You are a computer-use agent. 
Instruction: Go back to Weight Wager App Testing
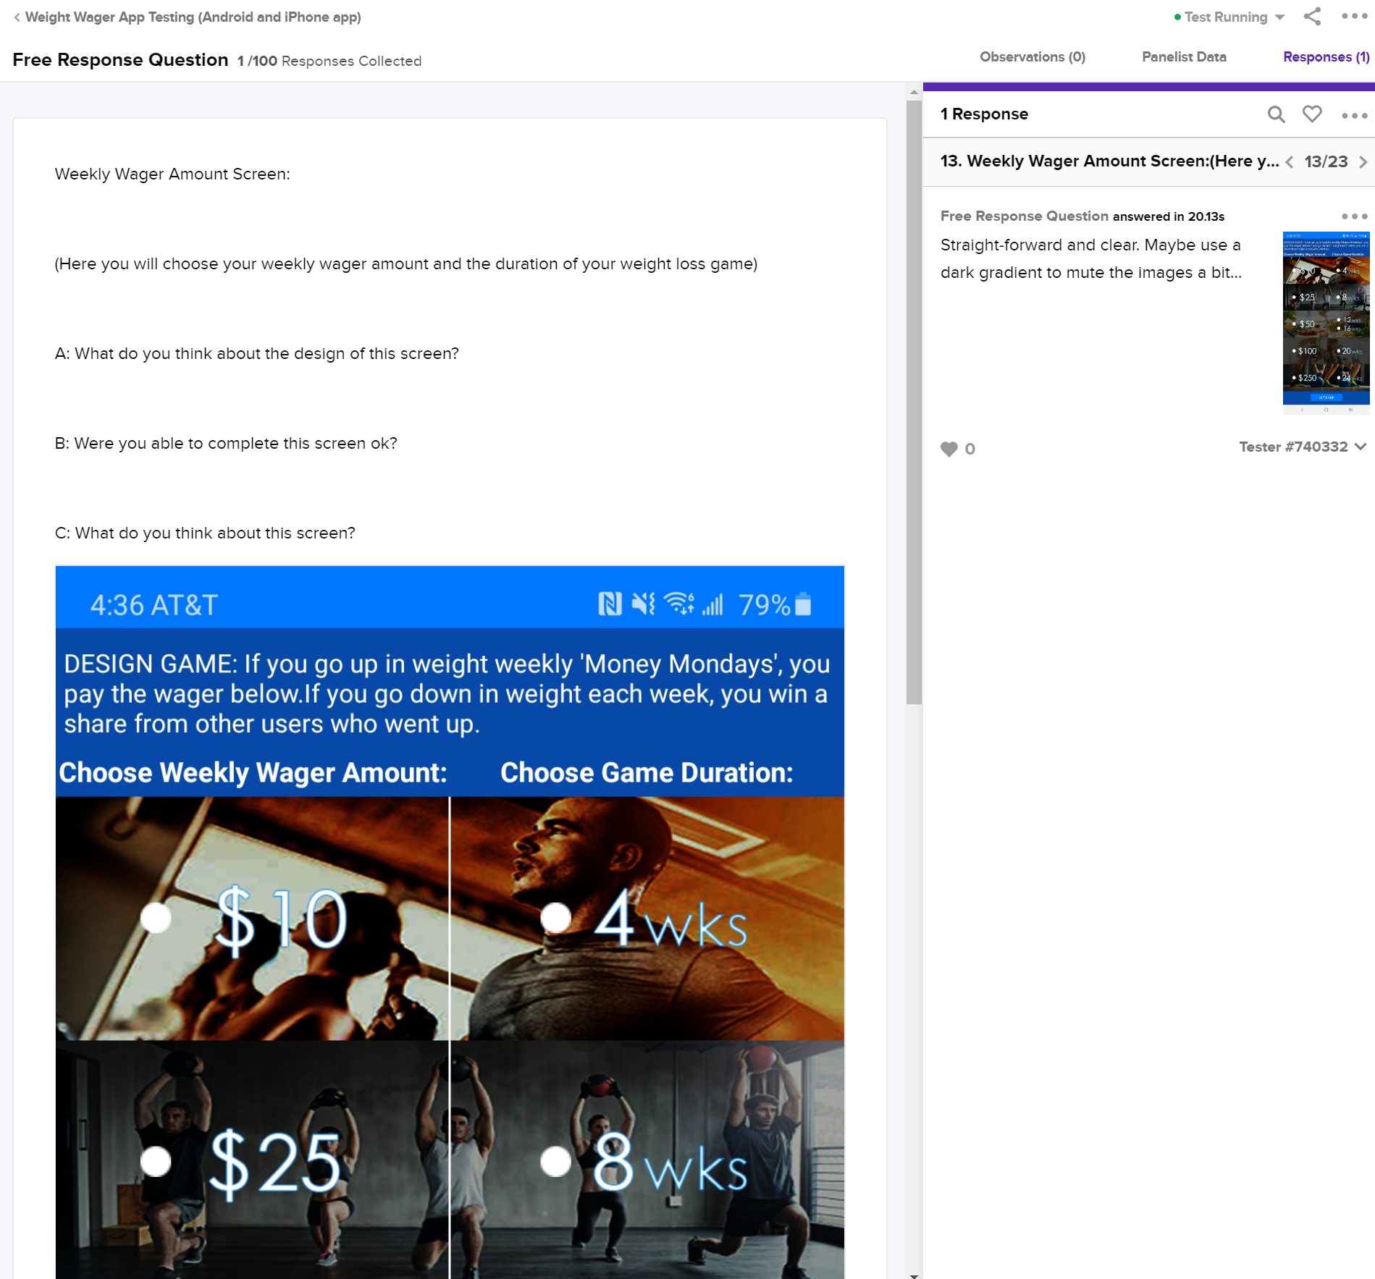pos(187,17)
